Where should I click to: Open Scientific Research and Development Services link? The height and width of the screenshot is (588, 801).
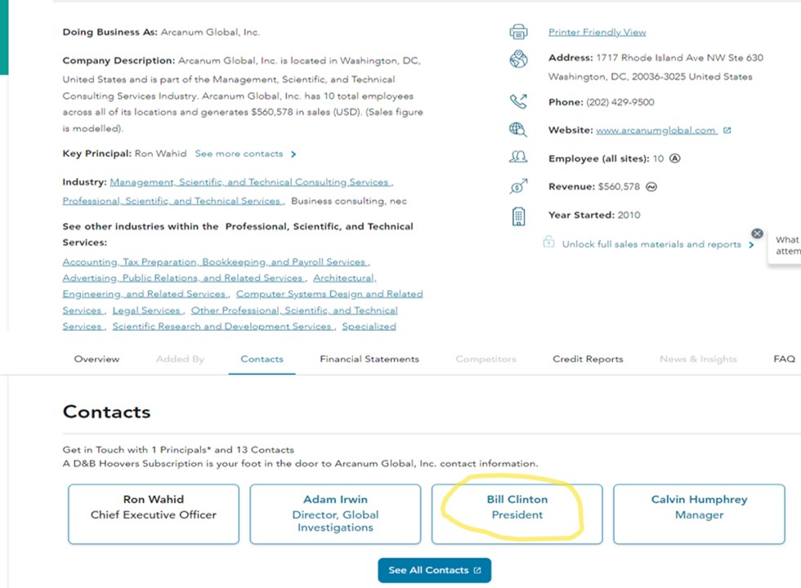222,326
